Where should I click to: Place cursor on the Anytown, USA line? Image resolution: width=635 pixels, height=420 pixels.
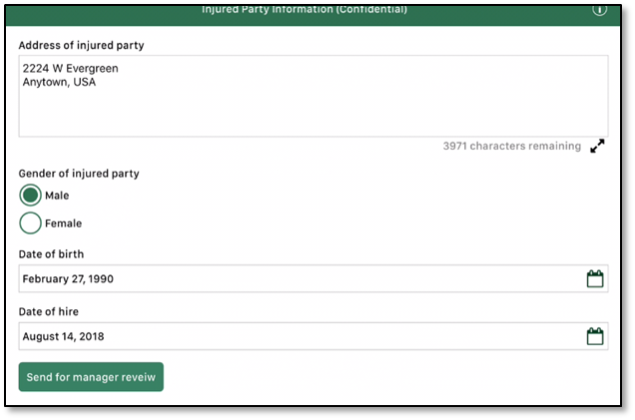click(x=59, y=82)
